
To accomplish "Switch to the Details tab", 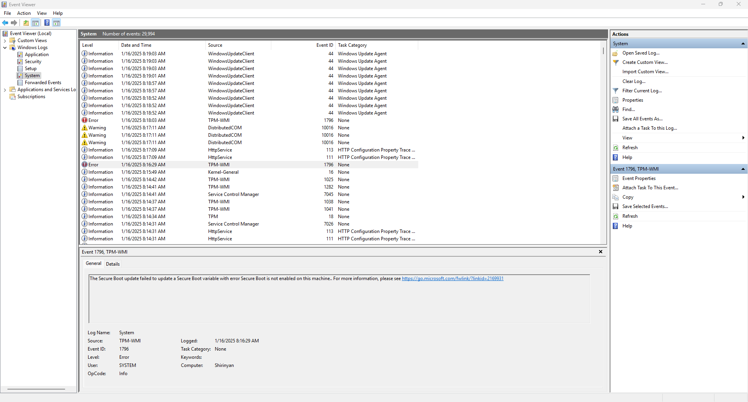I will 113,264.
